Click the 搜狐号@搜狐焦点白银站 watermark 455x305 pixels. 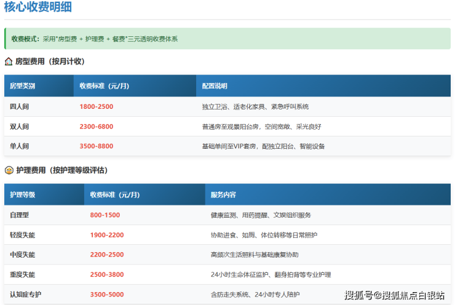(x=394, y=295)
